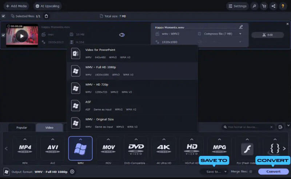Toggle the Happy Moments file checkbox
This screenshot has width=291, height=179.
pyautogui.click(x=3, y=35)
